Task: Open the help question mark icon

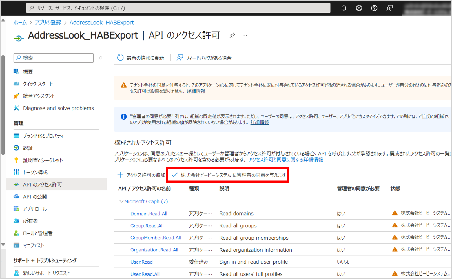Action: (374, 8)
